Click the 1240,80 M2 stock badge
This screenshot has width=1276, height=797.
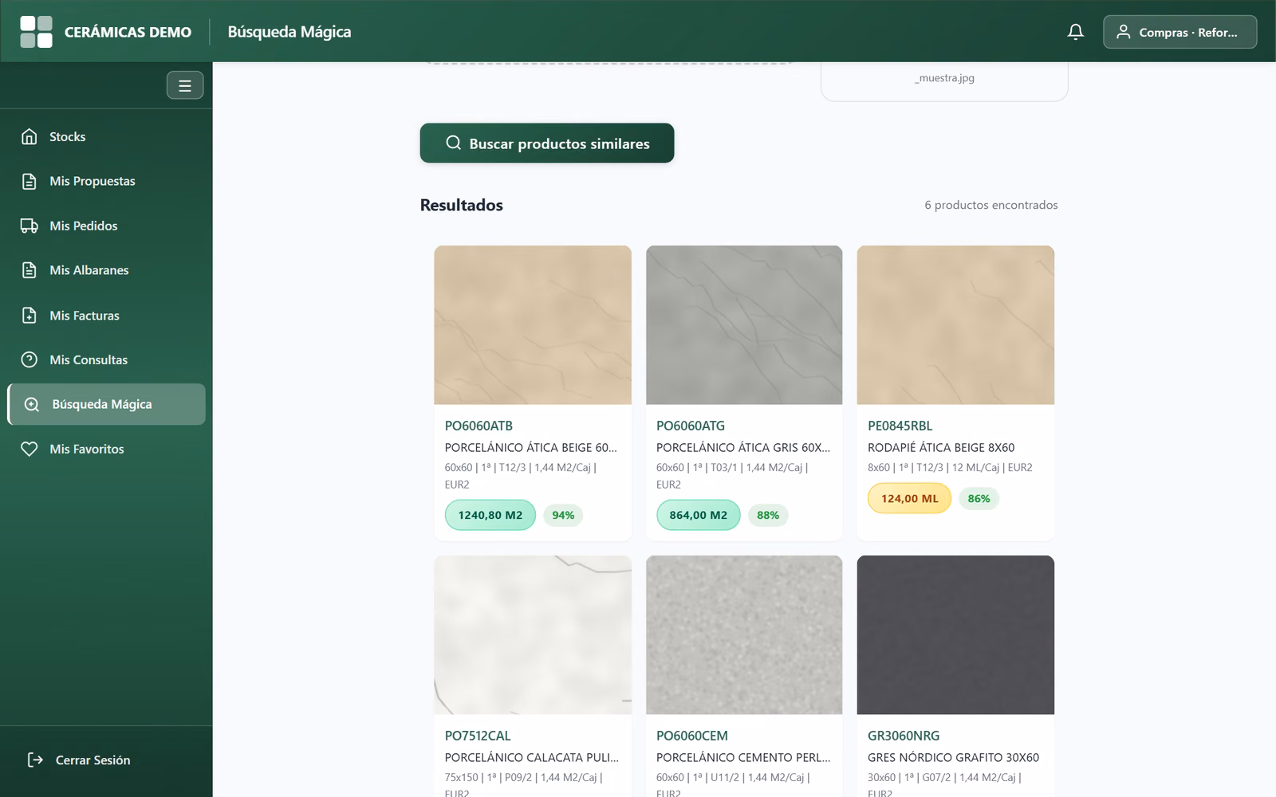click(490, 515)
